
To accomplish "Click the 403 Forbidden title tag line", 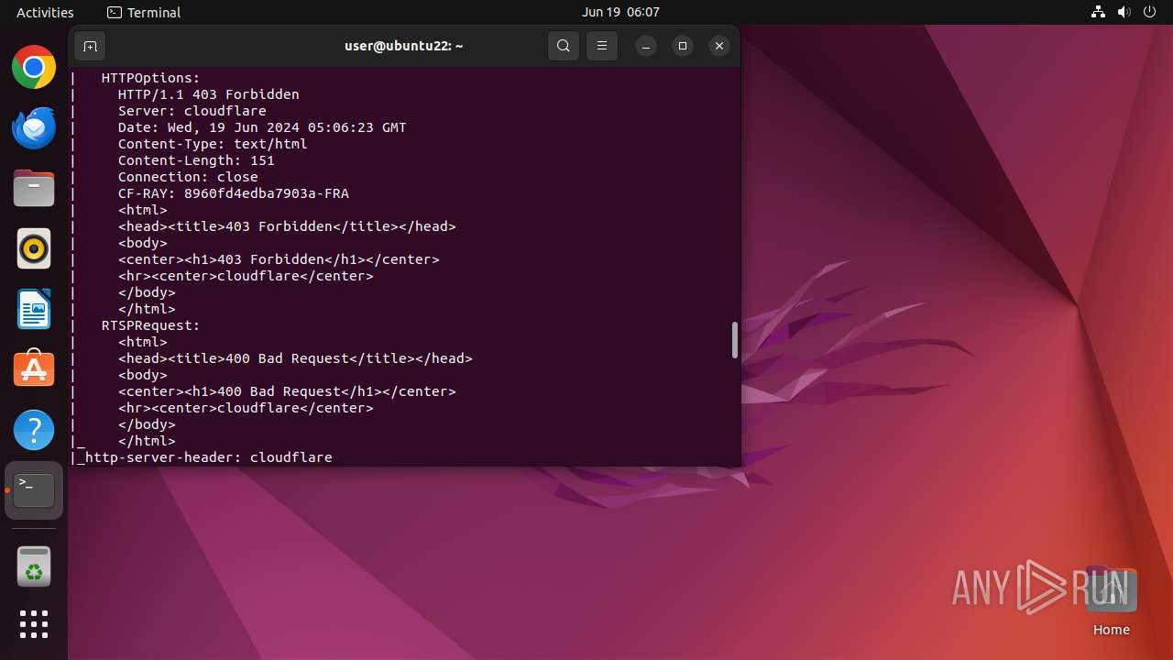I will [287, 226].
